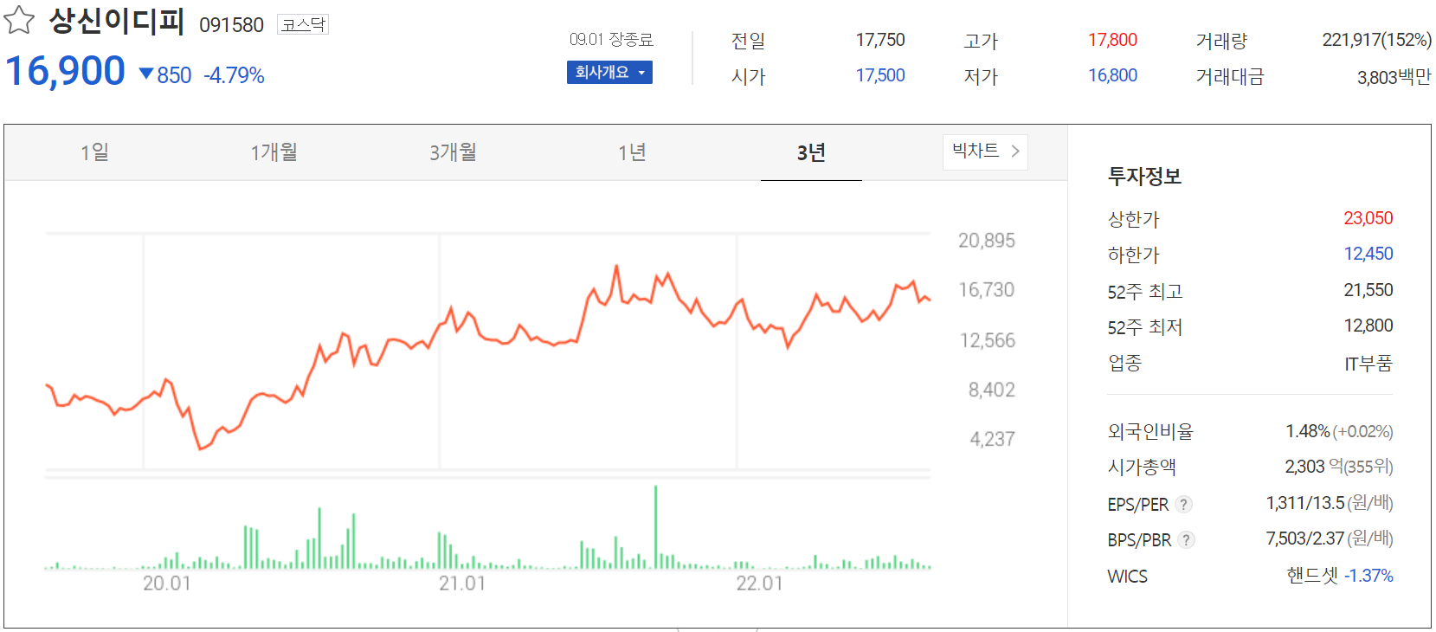Switch chart to 1개월 tab

274,152
